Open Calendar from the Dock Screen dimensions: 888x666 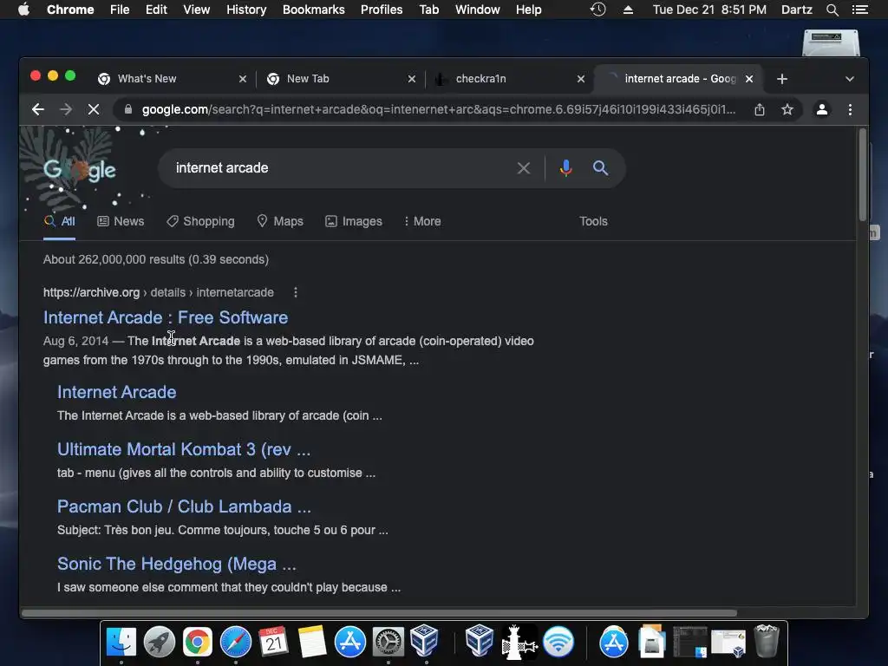coord(273,643)
